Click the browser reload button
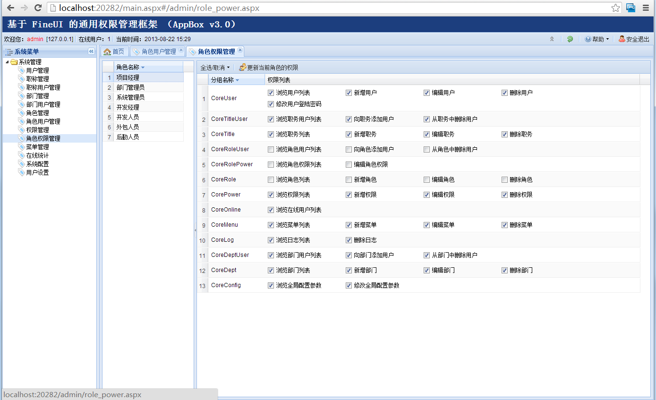This screenshot has height=400, width=656. point(38,8)
